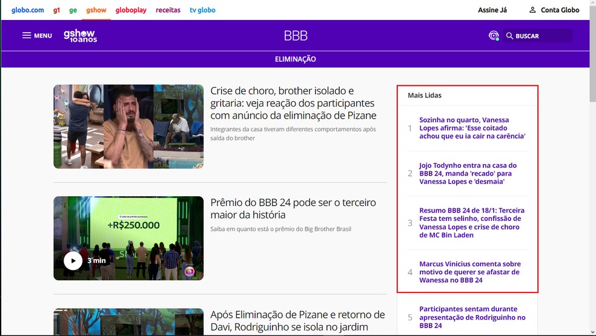
Task: Select the gshow tab
Action: pyautogui.click(x=96, y=10)
